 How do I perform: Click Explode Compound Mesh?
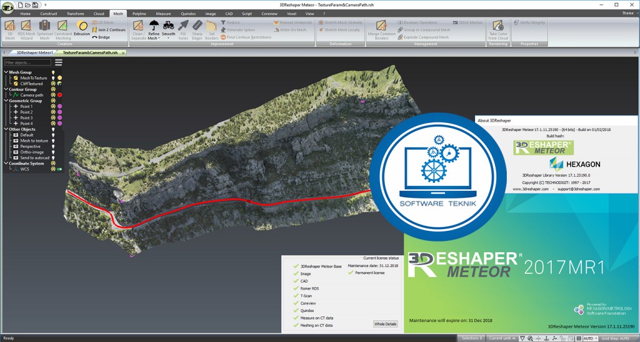pyautogui.click(x=423, y=37)
